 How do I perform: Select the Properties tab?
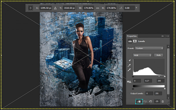point(132,36)
